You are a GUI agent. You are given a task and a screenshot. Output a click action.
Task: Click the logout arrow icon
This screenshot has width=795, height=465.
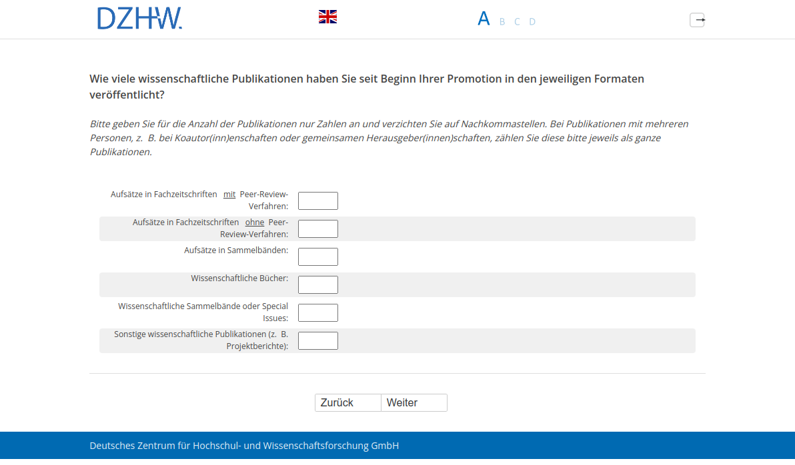pos(697,20)
